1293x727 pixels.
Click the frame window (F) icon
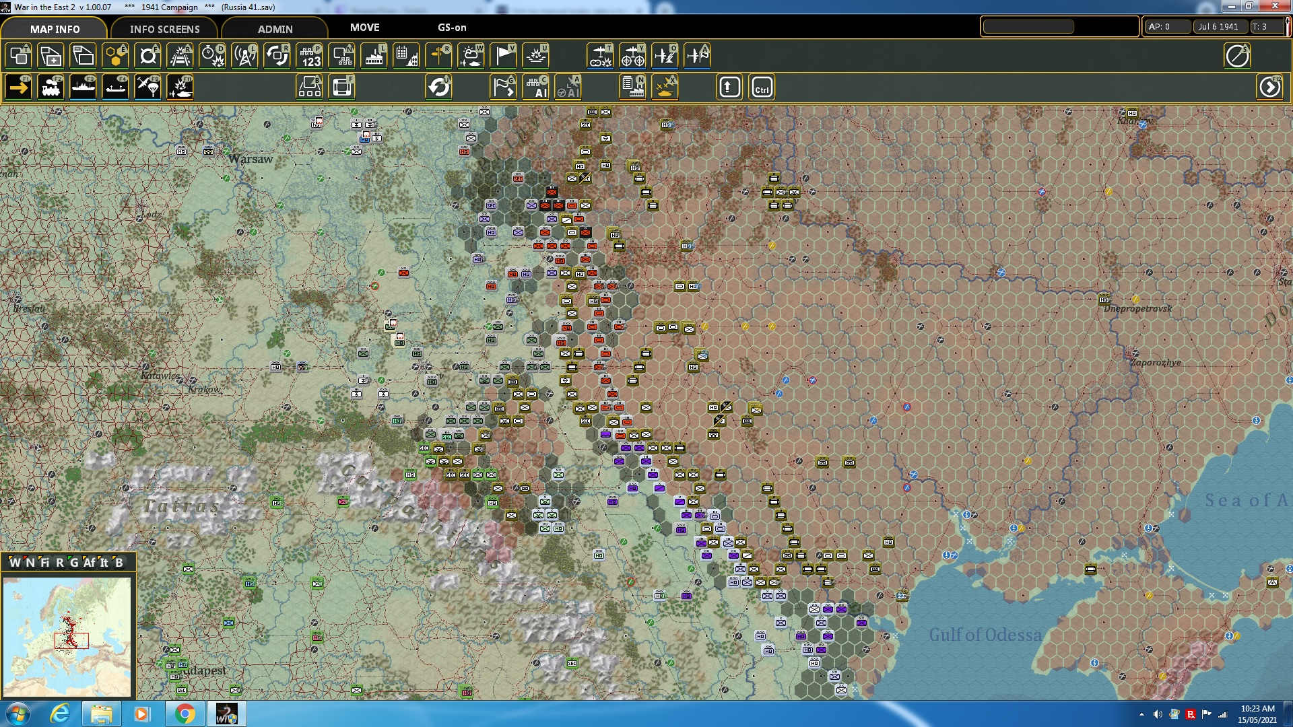click(x=342, y=88)
